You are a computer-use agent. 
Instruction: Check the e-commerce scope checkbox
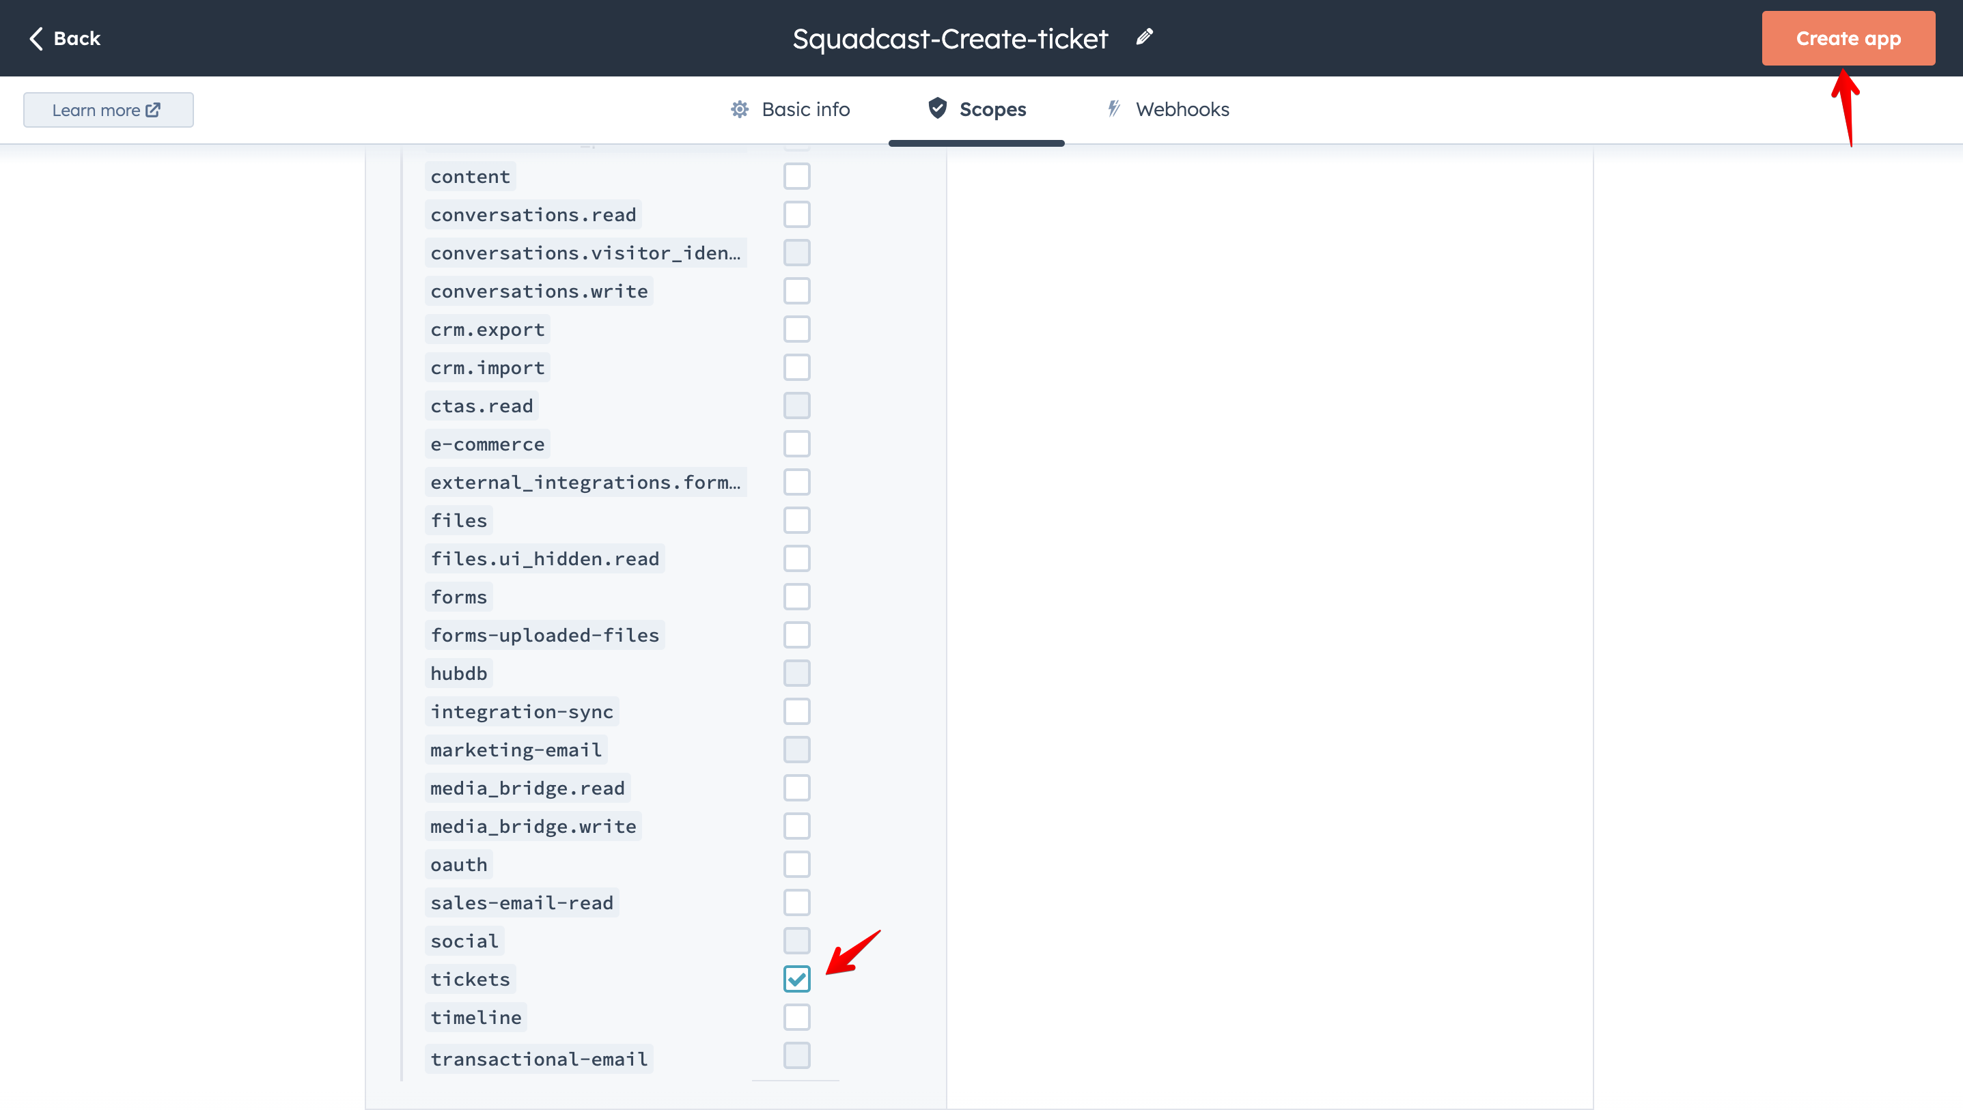[x=796, y=444]
